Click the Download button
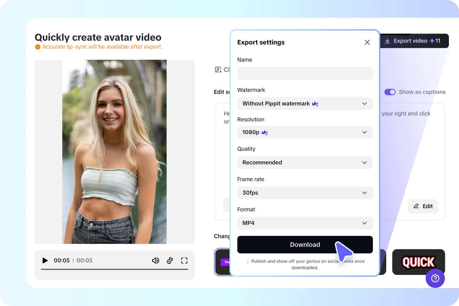 (x=305, y=244)
